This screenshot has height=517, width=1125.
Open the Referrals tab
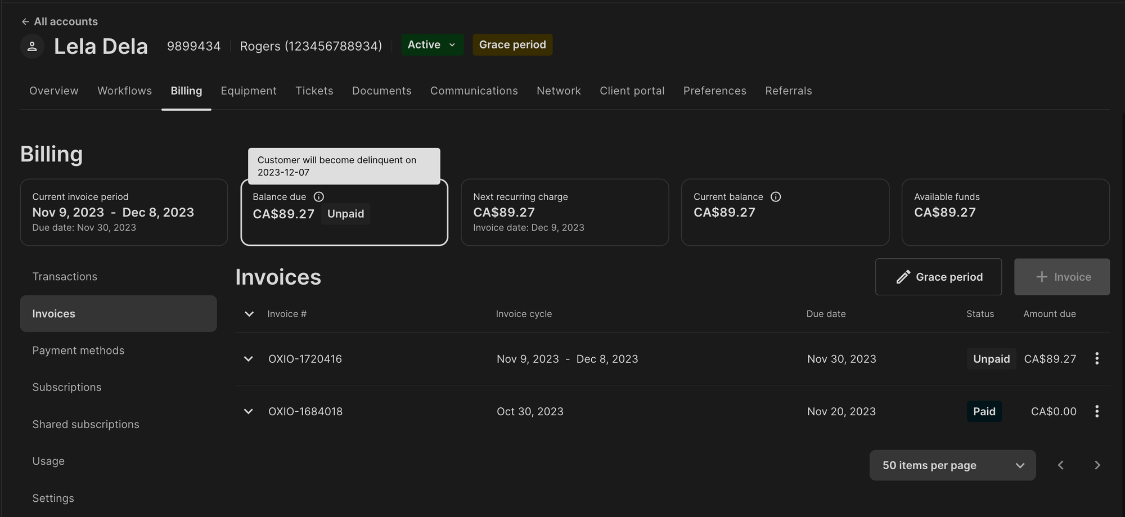pyautogui.click(x=788, y=91)
